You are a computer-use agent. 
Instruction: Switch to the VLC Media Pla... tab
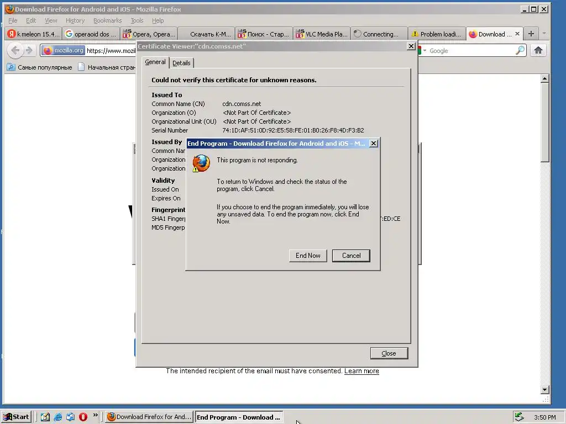pos(322,34)
